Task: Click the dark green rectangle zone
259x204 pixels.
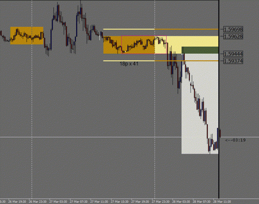Action: (200, 50)
